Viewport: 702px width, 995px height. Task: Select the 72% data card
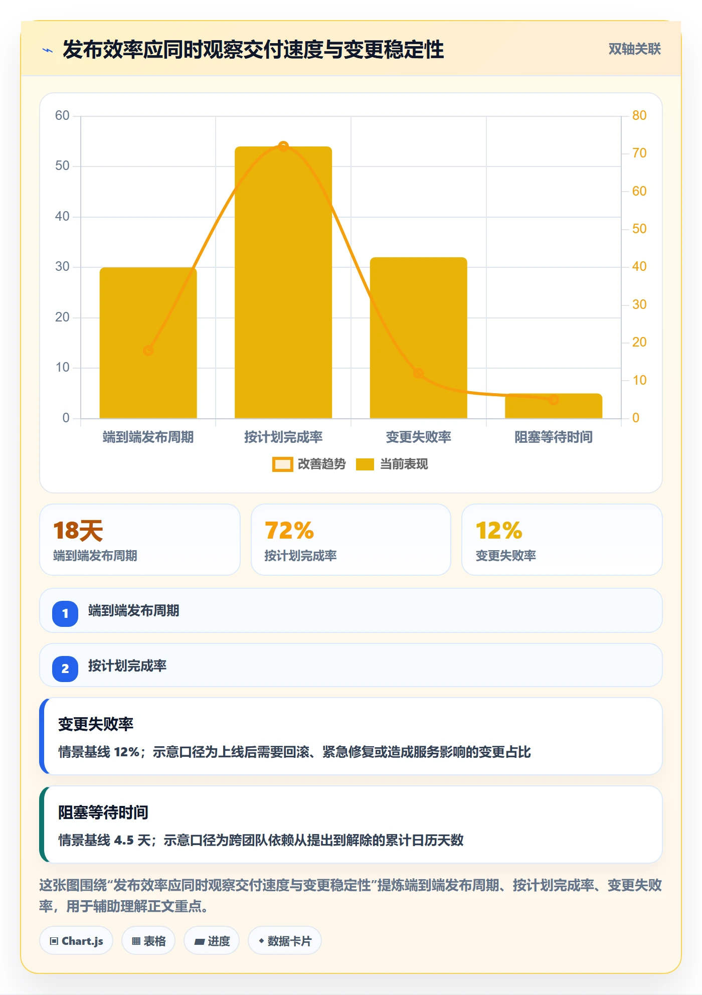pyautogui.click(x=351, y=540)
